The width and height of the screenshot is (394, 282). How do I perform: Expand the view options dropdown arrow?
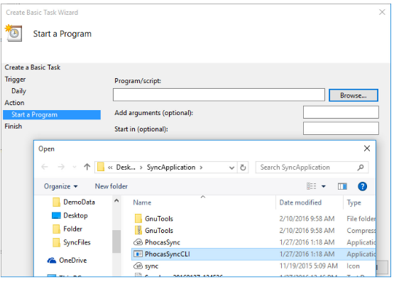pyautogui.click(x=324, y=186)
